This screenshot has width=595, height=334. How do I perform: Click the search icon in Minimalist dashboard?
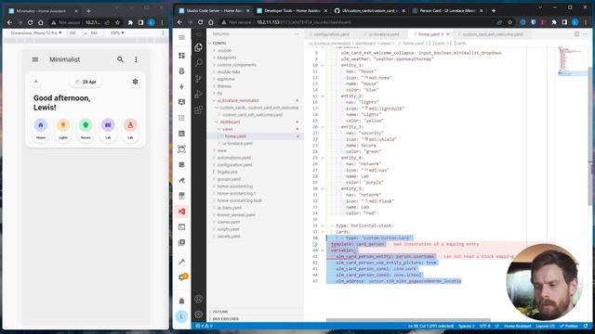pos(120,59)
